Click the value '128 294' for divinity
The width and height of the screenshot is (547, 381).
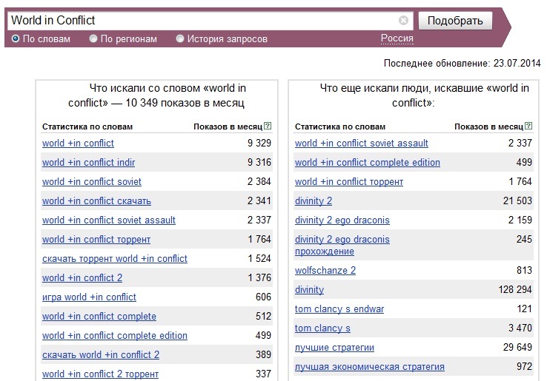point(515,289)
